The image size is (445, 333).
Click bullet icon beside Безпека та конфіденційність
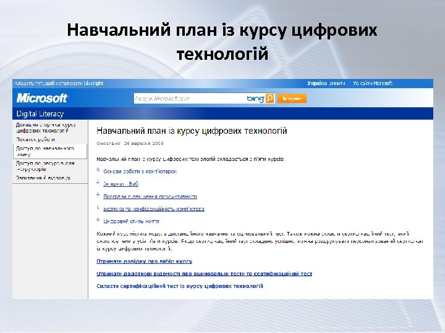pyautogui.click(x=98, y=207)
